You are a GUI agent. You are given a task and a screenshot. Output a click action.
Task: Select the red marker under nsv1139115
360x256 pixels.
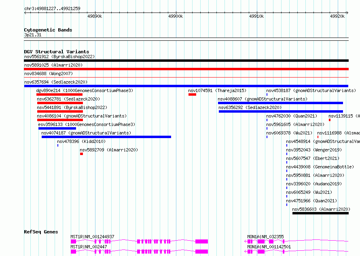(x=330, y=120)
